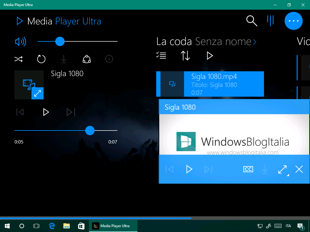Select Sigla 1080.mp4 queue item

(x=210, y=84)
